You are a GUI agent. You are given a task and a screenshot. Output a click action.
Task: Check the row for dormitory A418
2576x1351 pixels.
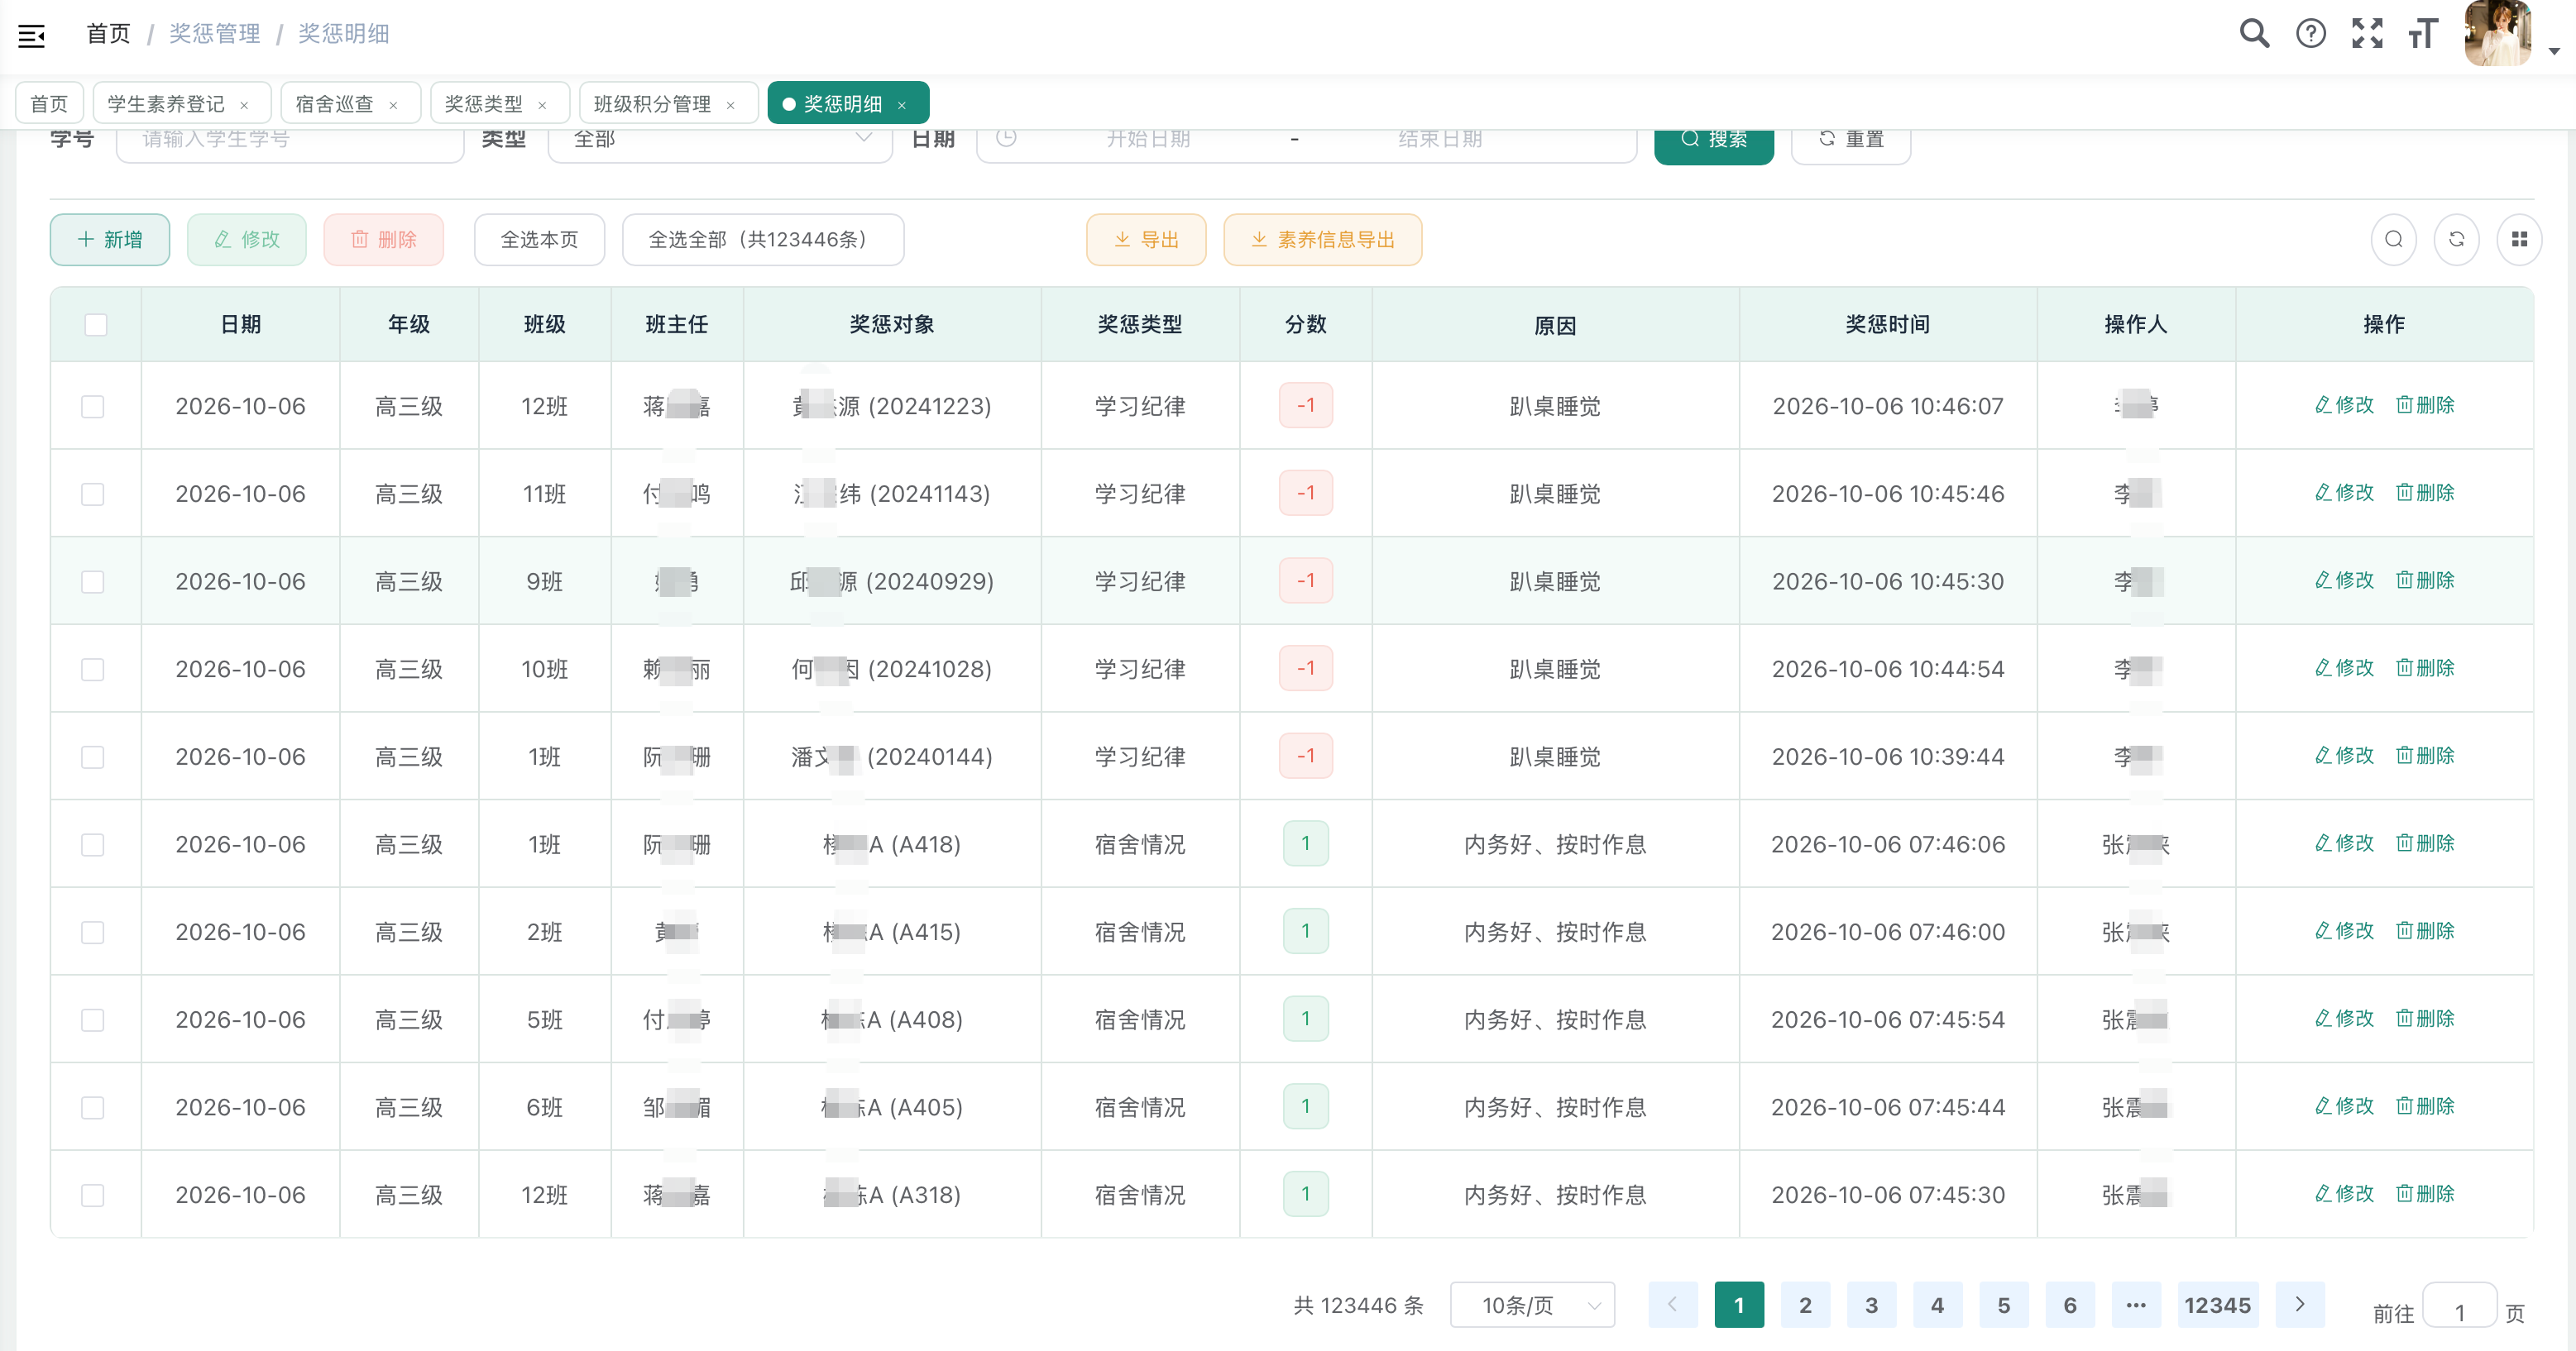coord(93,845)
